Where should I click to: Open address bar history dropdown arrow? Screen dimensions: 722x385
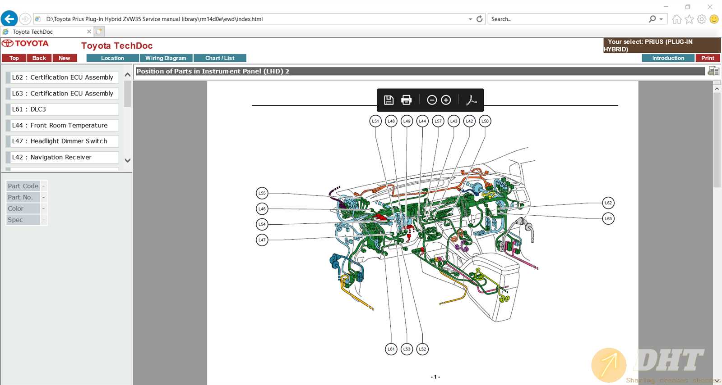[x=470, y=19]
